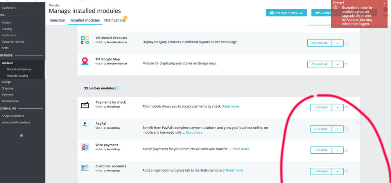Click Upgrade for Wire payment

[321, 150]
